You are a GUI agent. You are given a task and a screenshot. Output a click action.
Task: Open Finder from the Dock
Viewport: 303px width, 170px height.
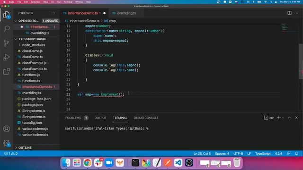pos(66,162)
